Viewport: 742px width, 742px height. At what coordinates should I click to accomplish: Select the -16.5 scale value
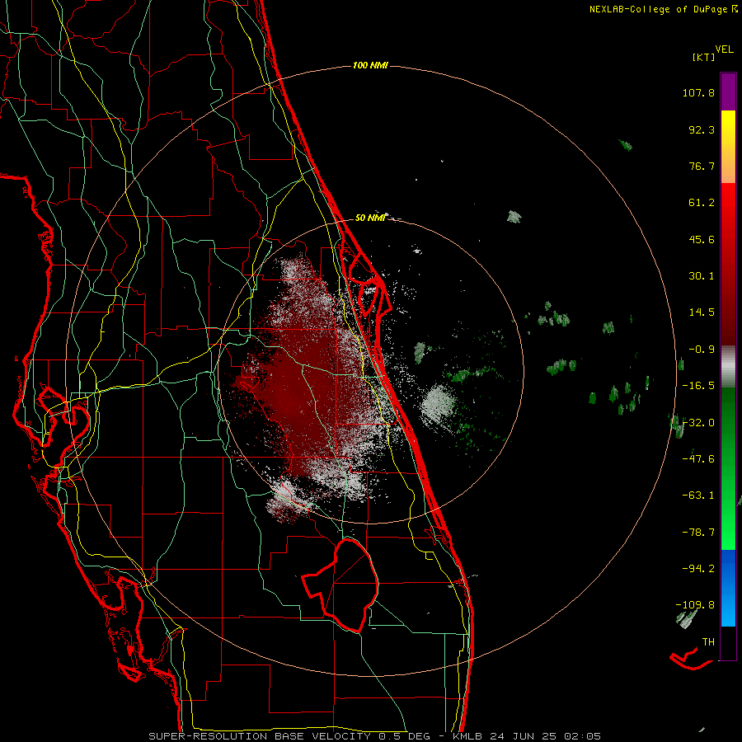click(698, 386)
